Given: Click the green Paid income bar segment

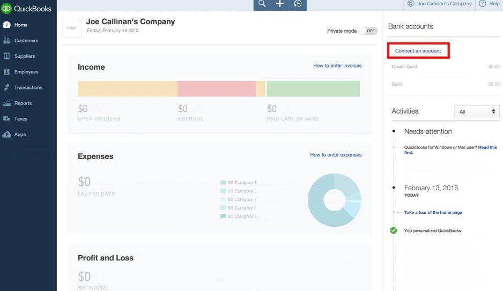Looking at the screenshot, I should (x=313, y=89).
